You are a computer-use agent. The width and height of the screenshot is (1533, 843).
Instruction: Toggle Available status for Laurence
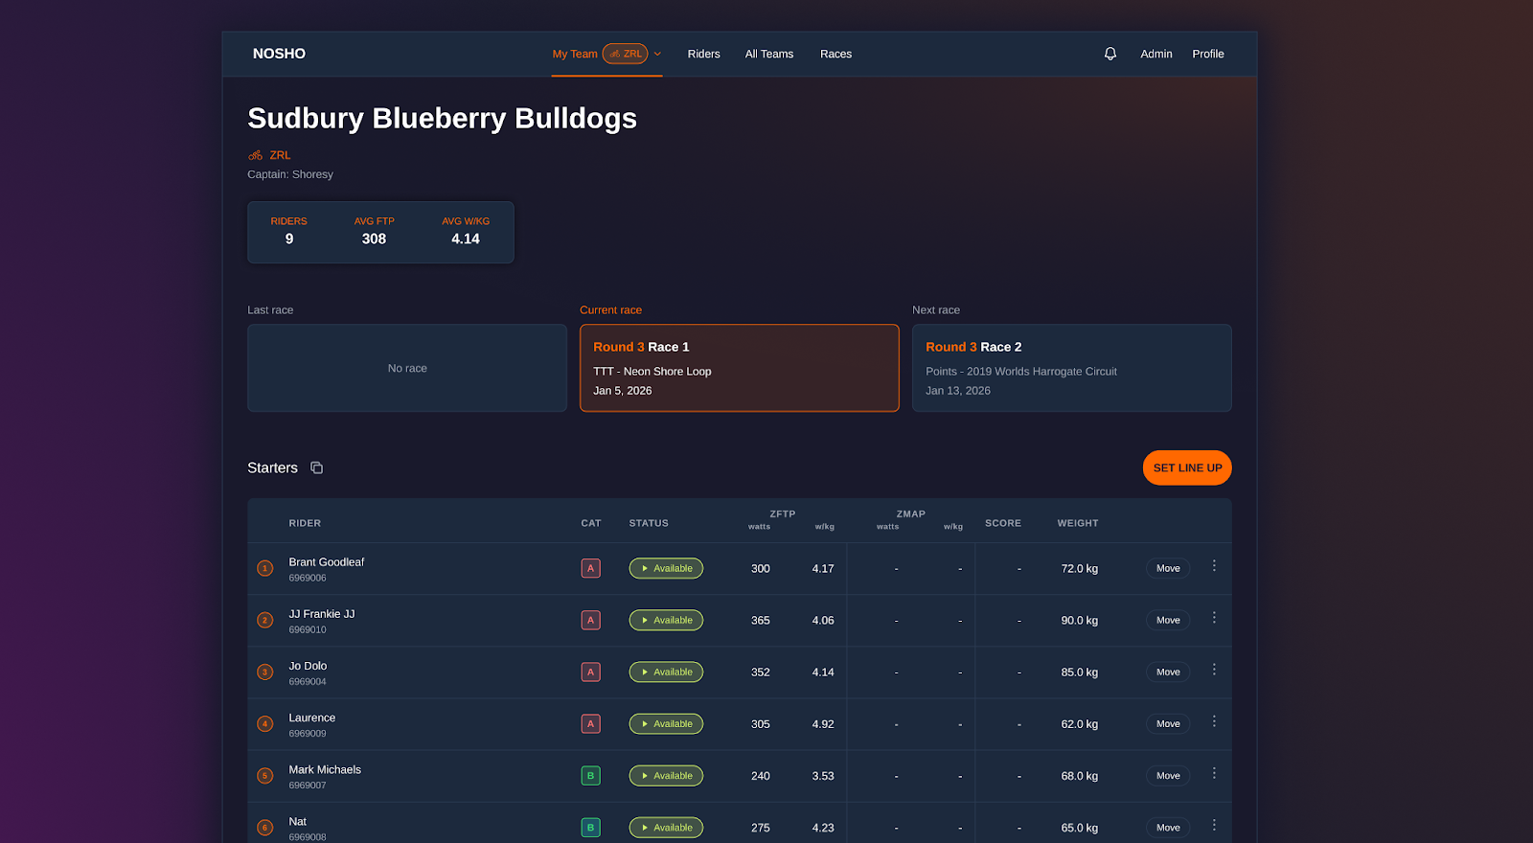[666, 724]
